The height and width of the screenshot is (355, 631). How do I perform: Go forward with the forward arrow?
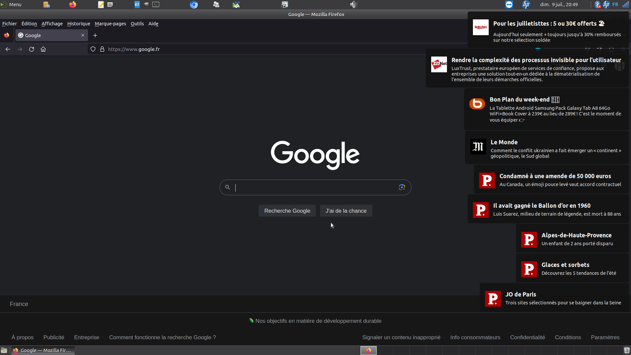click(x=20, y=49)
